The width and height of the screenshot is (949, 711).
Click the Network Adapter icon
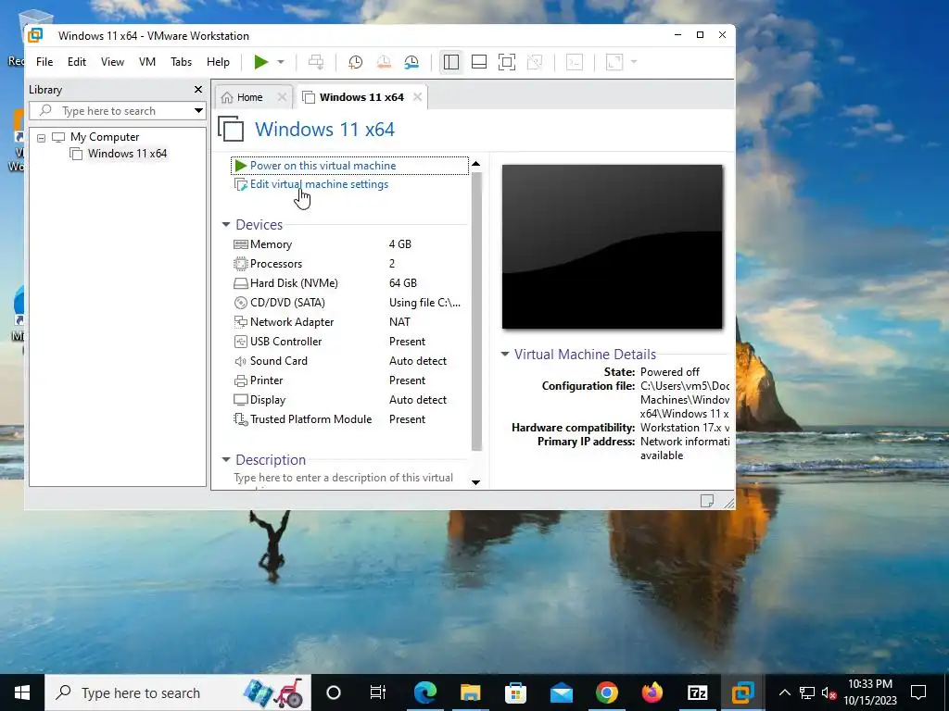(241, 321)
